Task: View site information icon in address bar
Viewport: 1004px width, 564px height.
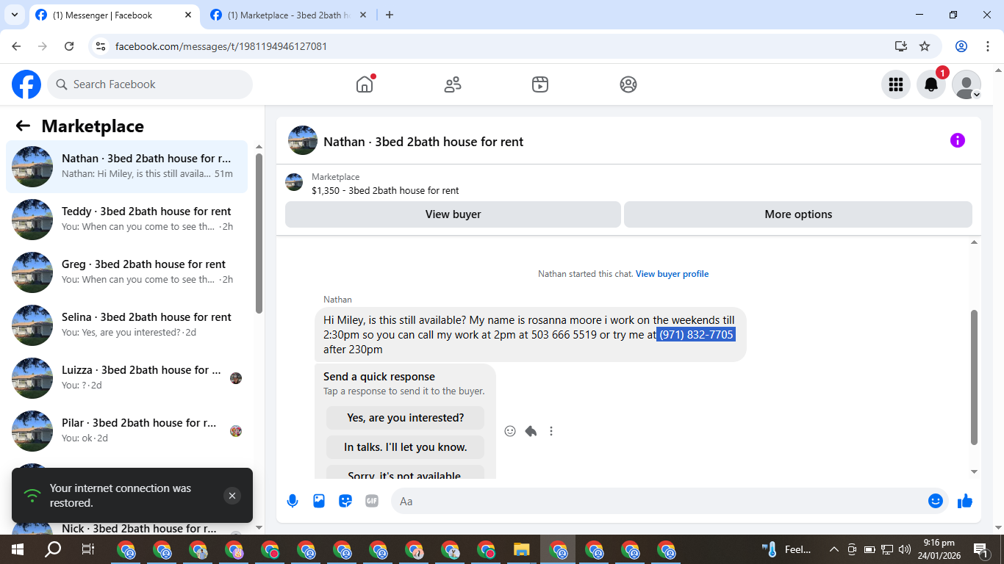Action: pos(101,46)
